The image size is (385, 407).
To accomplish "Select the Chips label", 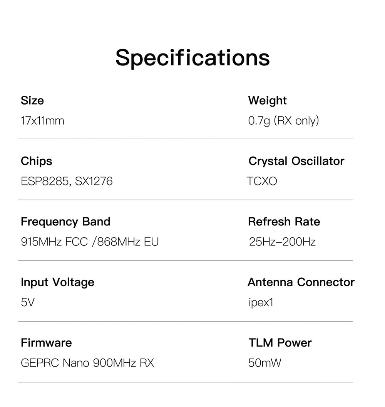I will [x=37, y=161].
